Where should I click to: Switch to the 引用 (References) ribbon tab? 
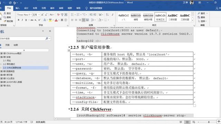[44, 8]
